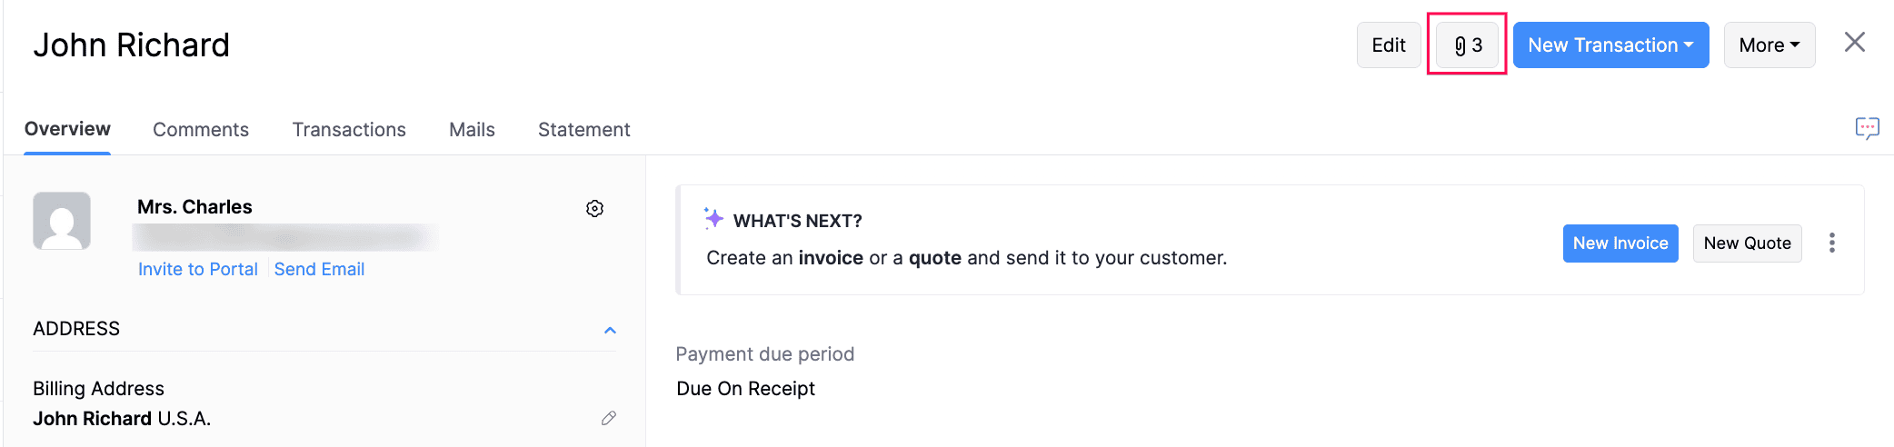Open the chat feedback icon
The width and height of the screenshot is (1894, 447).
1867,128
